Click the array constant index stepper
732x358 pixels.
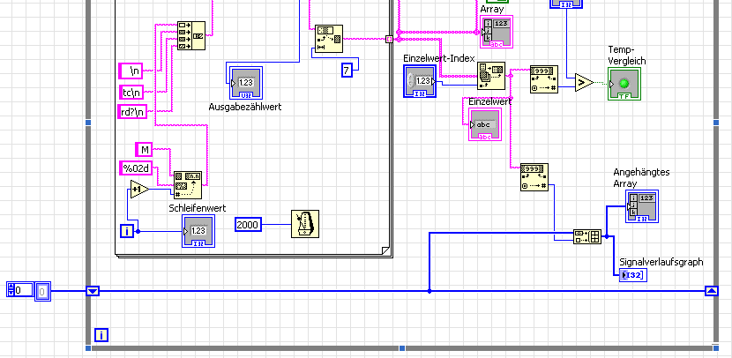click(x=11, y=290)
